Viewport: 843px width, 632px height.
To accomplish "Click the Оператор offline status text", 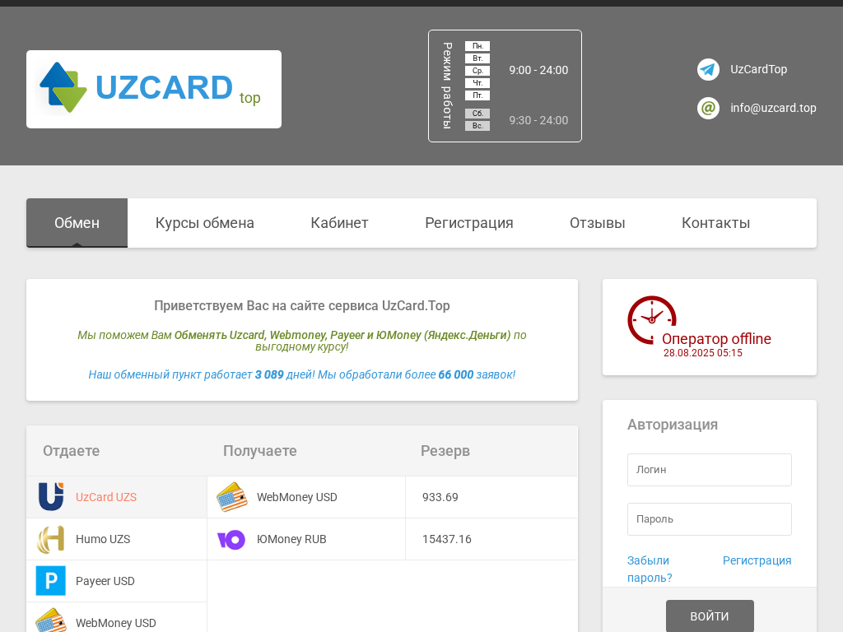I will pos(716,338).
